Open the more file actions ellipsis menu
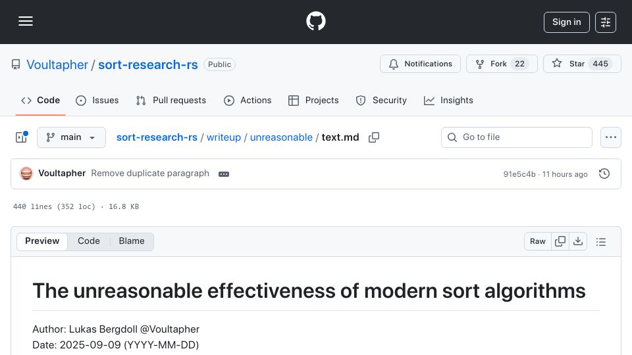 point(611,137)
